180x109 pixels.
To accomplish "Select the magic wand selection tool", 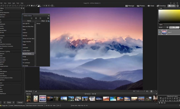I will [10, 6].
